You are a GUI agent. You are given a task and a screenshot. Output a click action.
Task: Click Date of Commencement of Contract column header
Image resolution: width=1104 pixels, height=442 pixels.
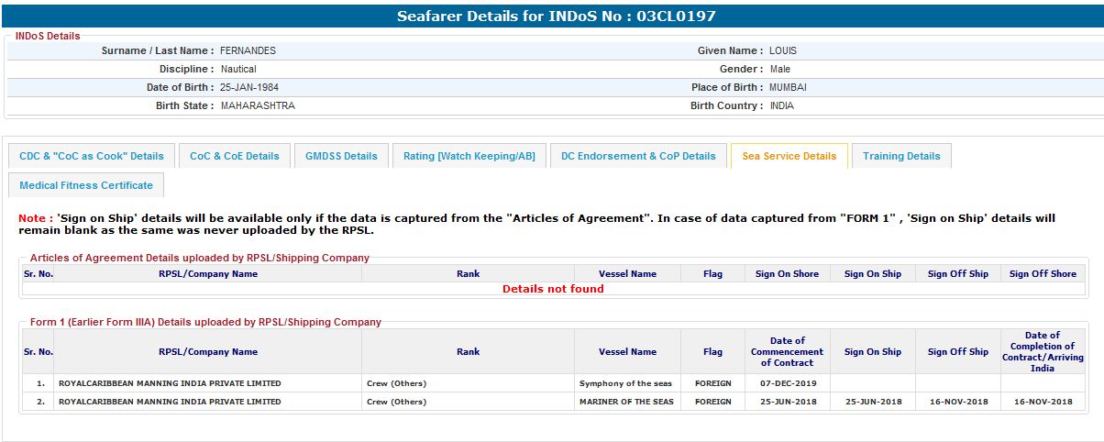pos(787,352)
